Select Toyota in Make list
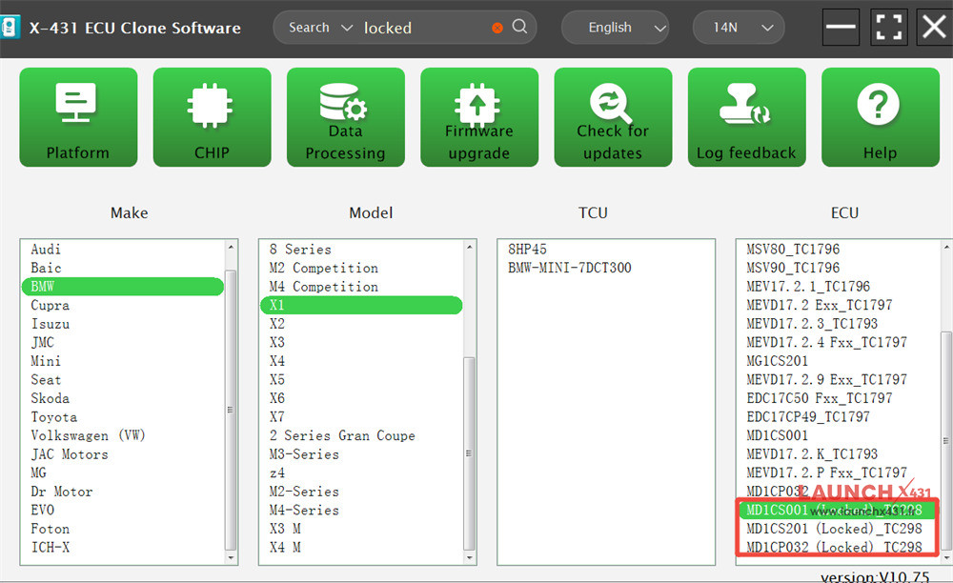 pyautogui.click(x=123, y=416)
